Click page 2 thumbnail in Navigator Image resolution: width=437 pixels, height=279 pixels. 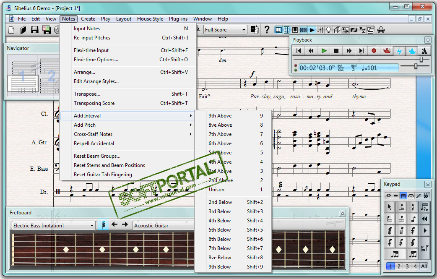(x=50, y=76)
